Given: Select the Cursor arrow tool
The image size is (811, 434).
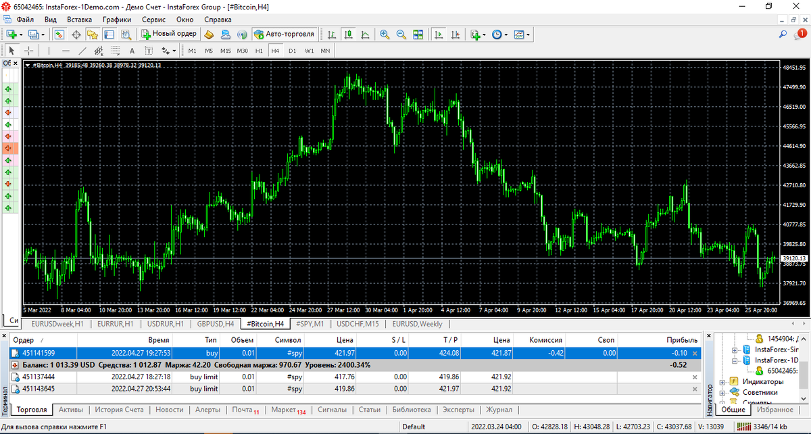Looking at the screenshot, I should [x=12, y=51].
